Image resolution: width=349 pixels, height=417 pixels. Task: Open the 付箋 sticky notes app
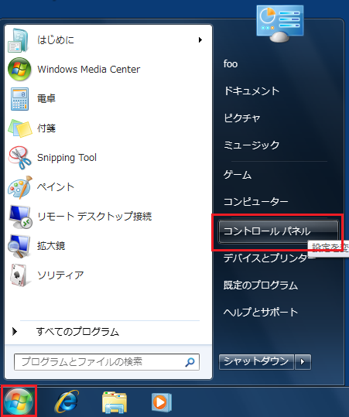[108, 128]
